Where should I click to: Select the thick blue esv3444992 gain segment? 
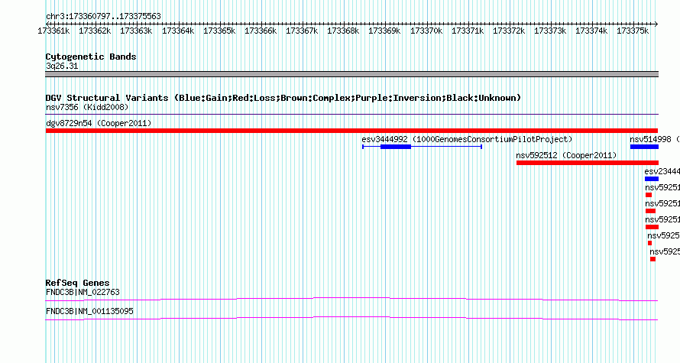pos(396,147)
